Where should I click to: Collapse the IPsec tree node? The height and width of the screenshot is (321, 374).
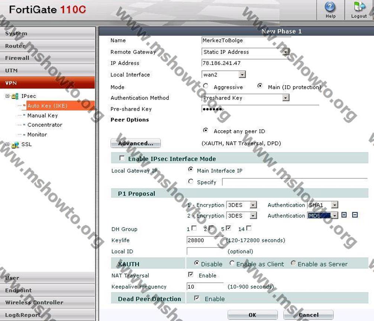(7, 96)
